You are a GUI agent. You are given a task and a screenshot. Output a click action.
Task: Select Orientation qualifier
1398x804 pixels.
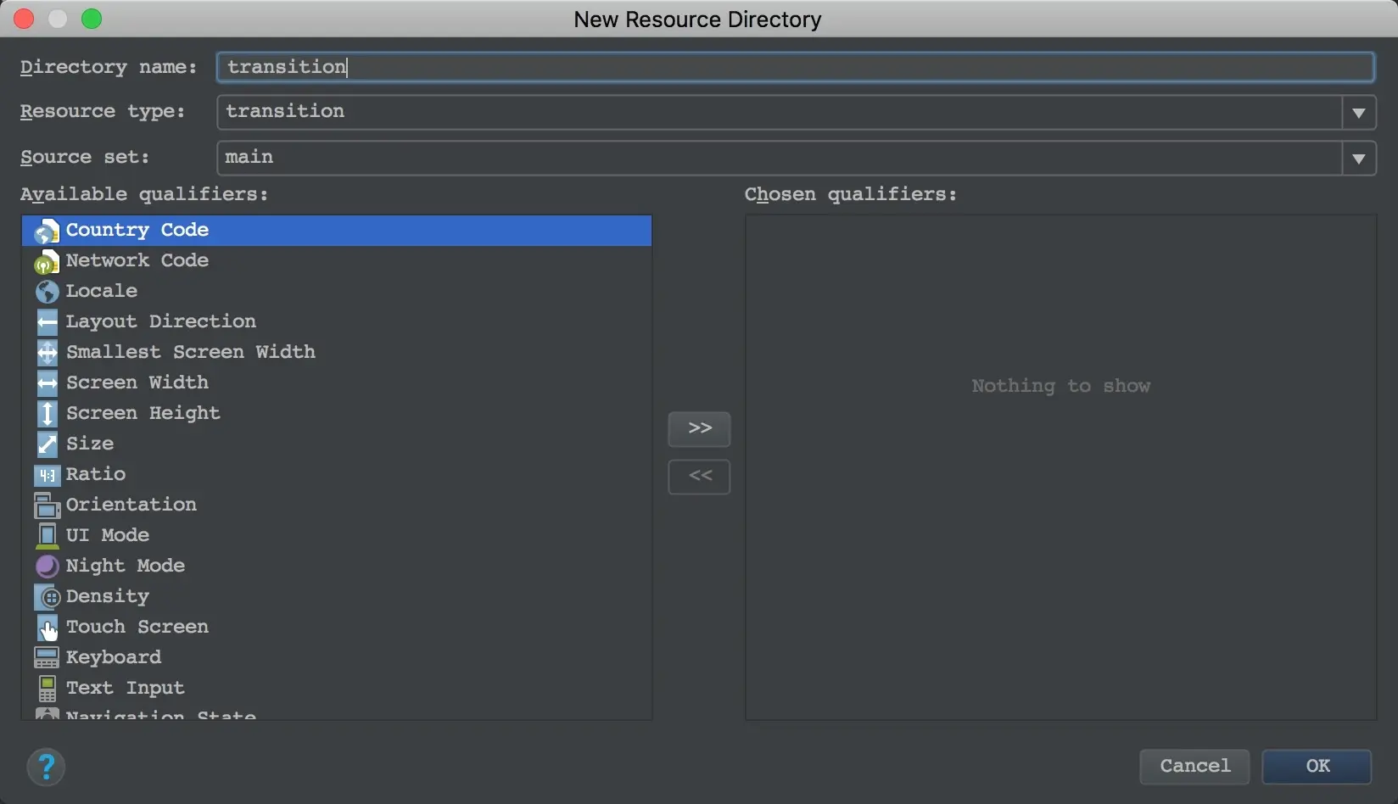tap(337, 505)
